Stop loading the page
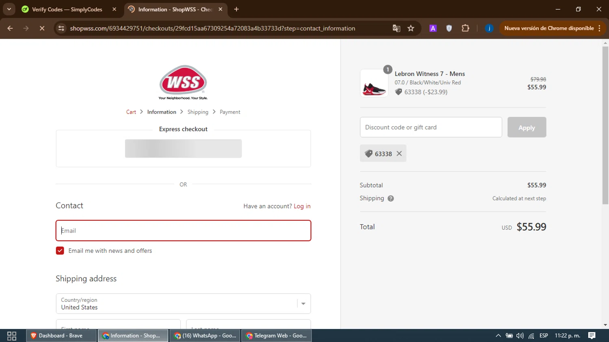The height and width of the screenshot is (342, 609). pyautogui.click(x=42, y=28)
